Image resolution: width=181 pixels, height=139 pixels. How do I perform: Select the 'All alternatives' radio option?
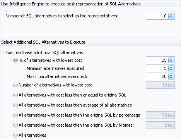(x=15, y=135)
